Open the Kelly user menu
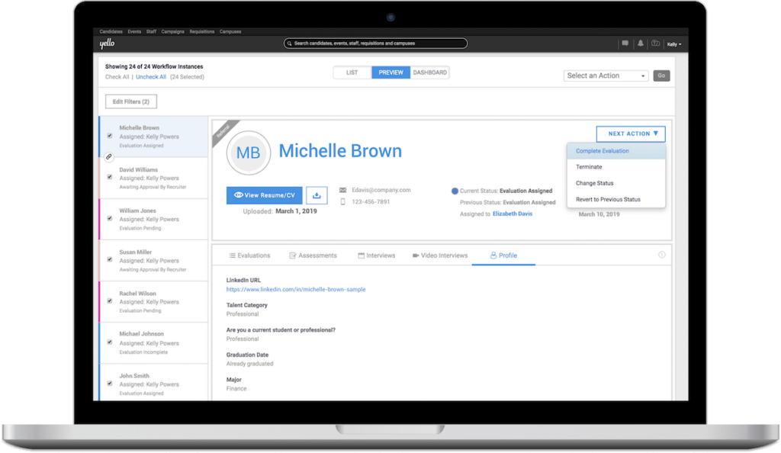Image resolution: width=781 pixels, height=453 pixels. pyautogui.click(x=674, y=43)
